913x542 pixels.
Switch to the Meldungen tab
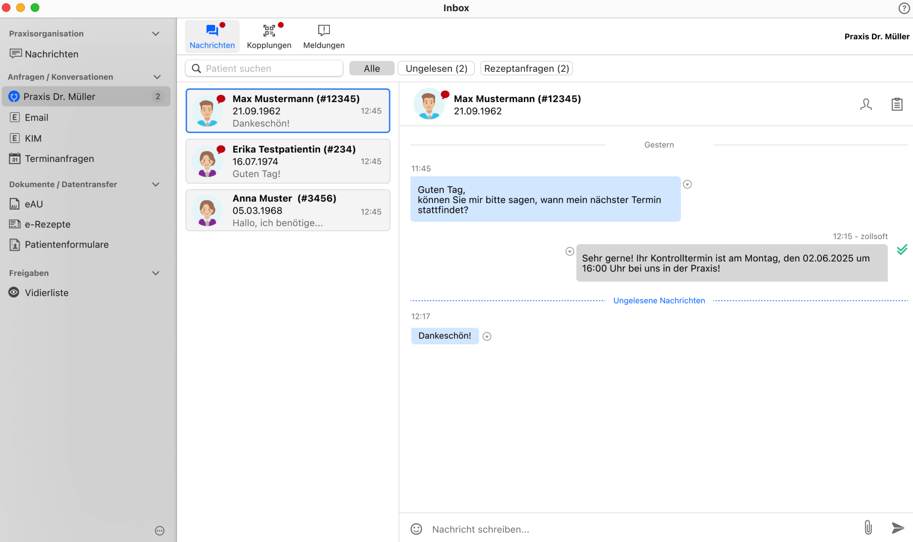click(324, 36)
